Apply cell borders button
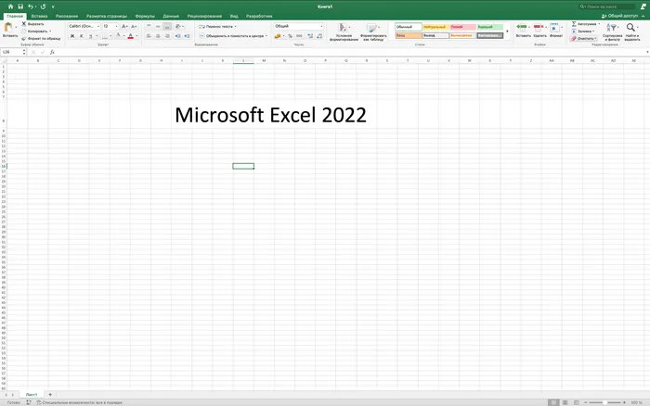The image size is (650, 406). tap(105, 36)
